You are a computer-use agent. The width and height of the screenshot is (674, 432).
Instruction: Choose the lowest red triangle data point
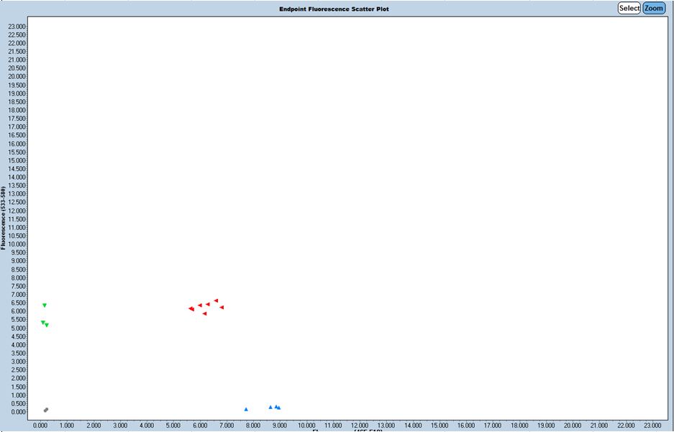coord(204,313)
